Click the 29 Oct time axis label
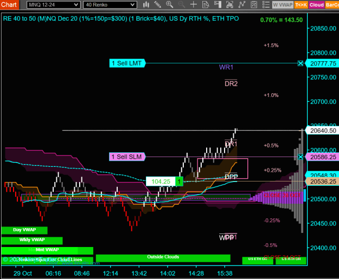The width and height of the screenshot is (339, 279). [x=23, y=274]
